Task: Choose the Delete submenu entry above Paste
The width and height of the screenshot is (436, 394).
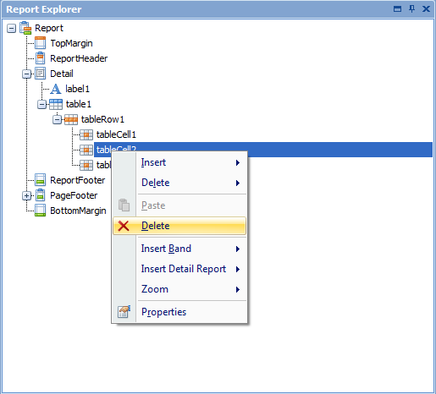Action: pyautogui.click(x=179, y=183)
